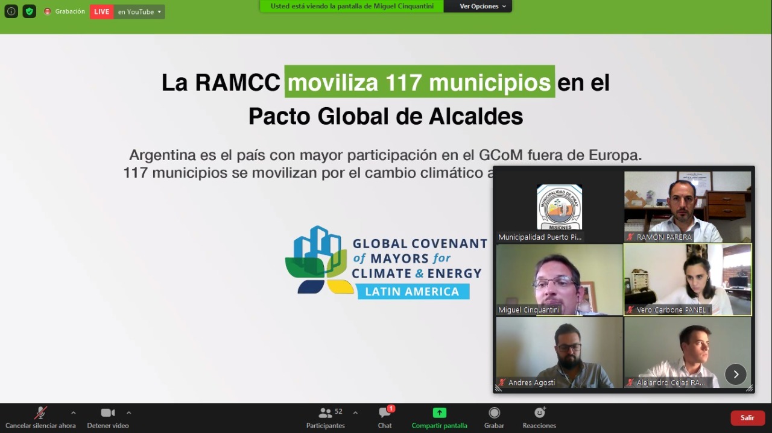Unmute microphone with Cancelar silenciar ahora

tap(40, 418)
